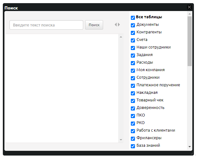This screenshot has width=198, height=159.
Task: Click the tables list scrollbar thumb
Action: click(189, 41)
